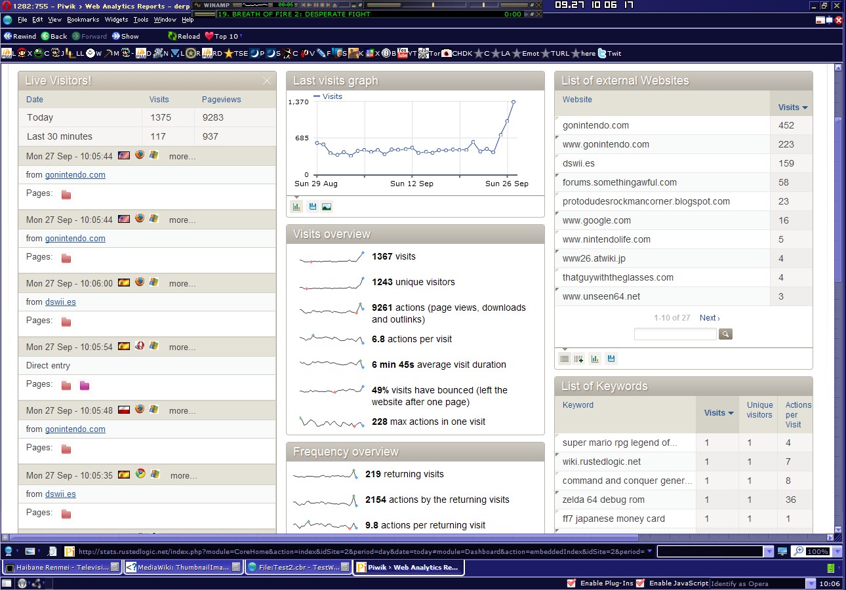Viewport: 846px width, 590px height.
Task: Click the bar chart icon under Last visits graph
Action: tap(296, 206)
